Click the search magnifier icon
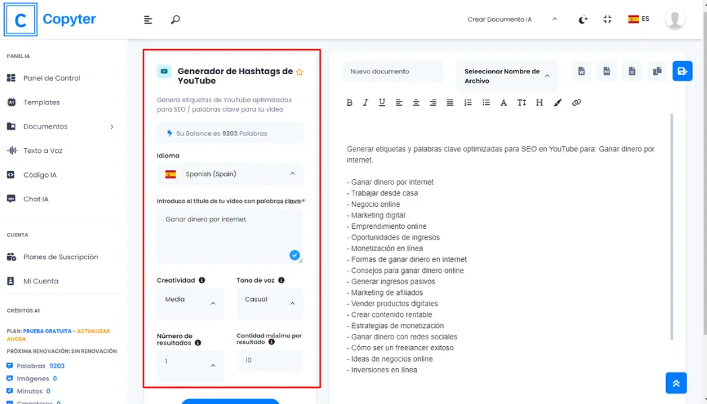 [175, 20]
